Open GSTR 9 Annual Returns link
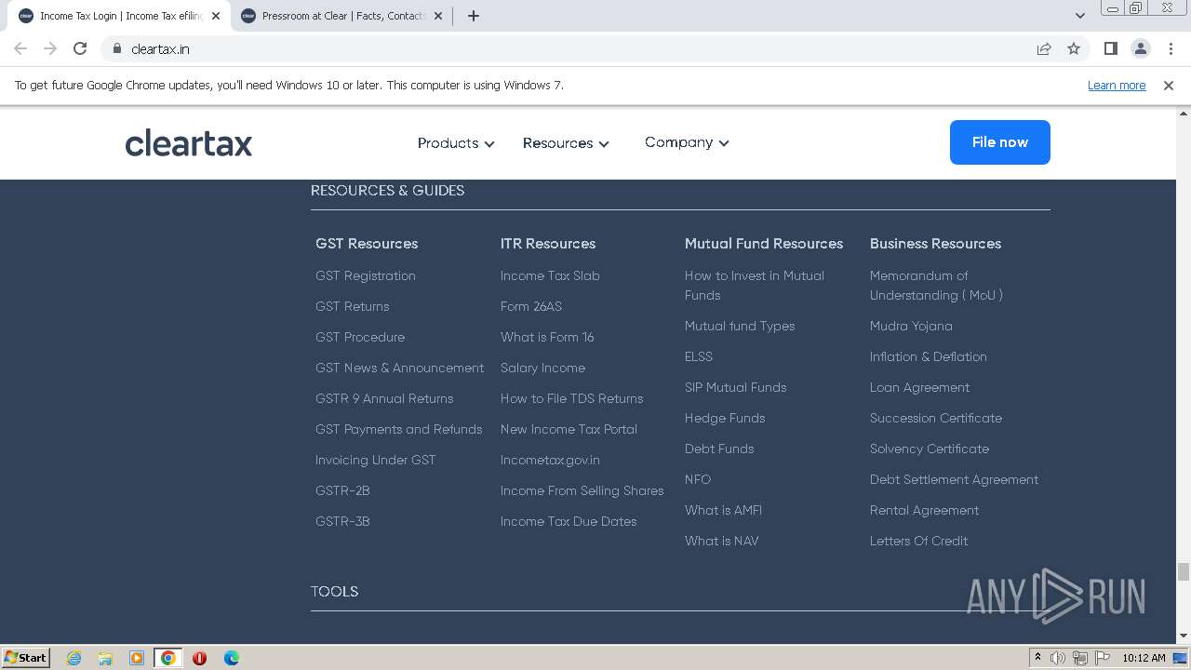 (x=384, y=398)
